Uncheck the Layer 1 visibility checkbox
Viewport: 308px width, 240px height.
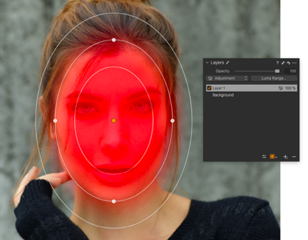(x=209, y=88)
